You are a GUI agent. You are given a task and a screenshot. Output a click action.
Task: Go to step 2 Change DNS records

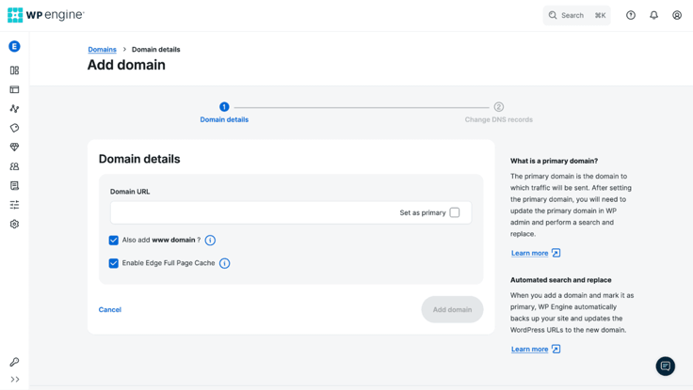coord(498,113)
